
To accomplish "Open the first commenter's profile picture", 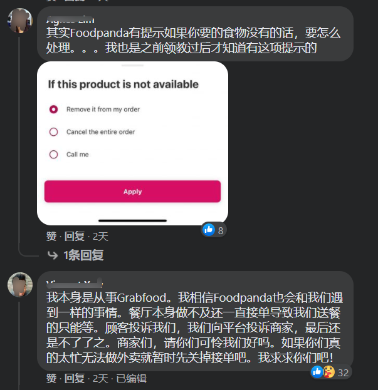I will (x=20, y=21).
